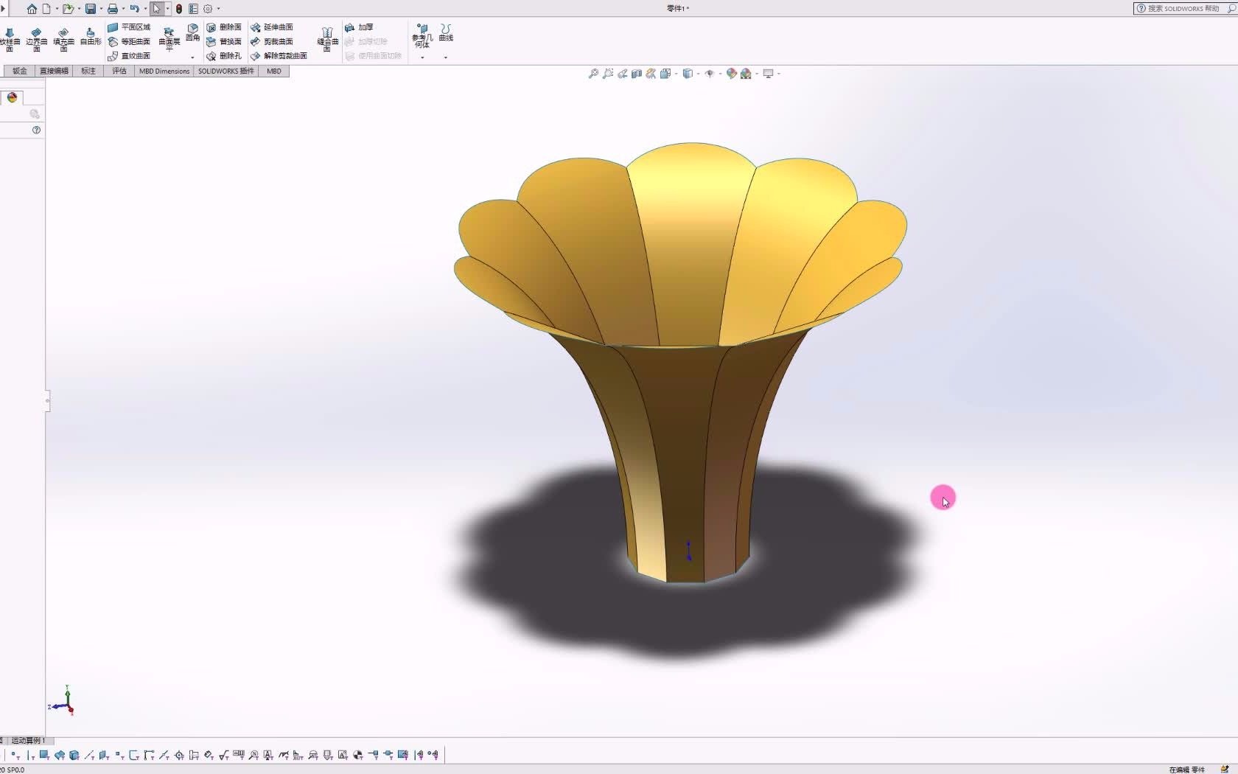Select the 缝合曲面 (Knit Surface) tool
The height and width of the screenshot is (774, 1238).
pos(328,39)
